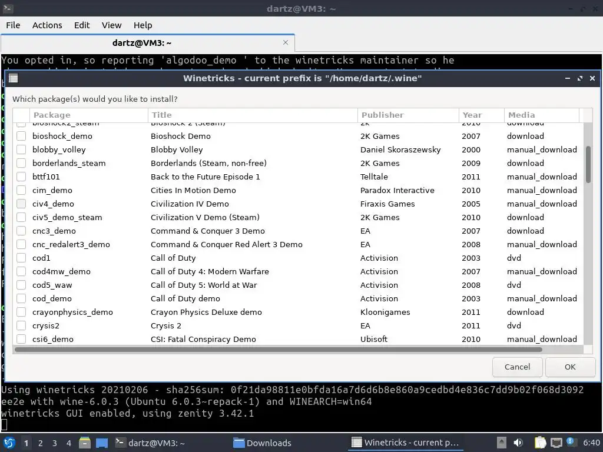Switch to workspace 1
This screenshot has width=603, height=452.
tap(26, 443)
